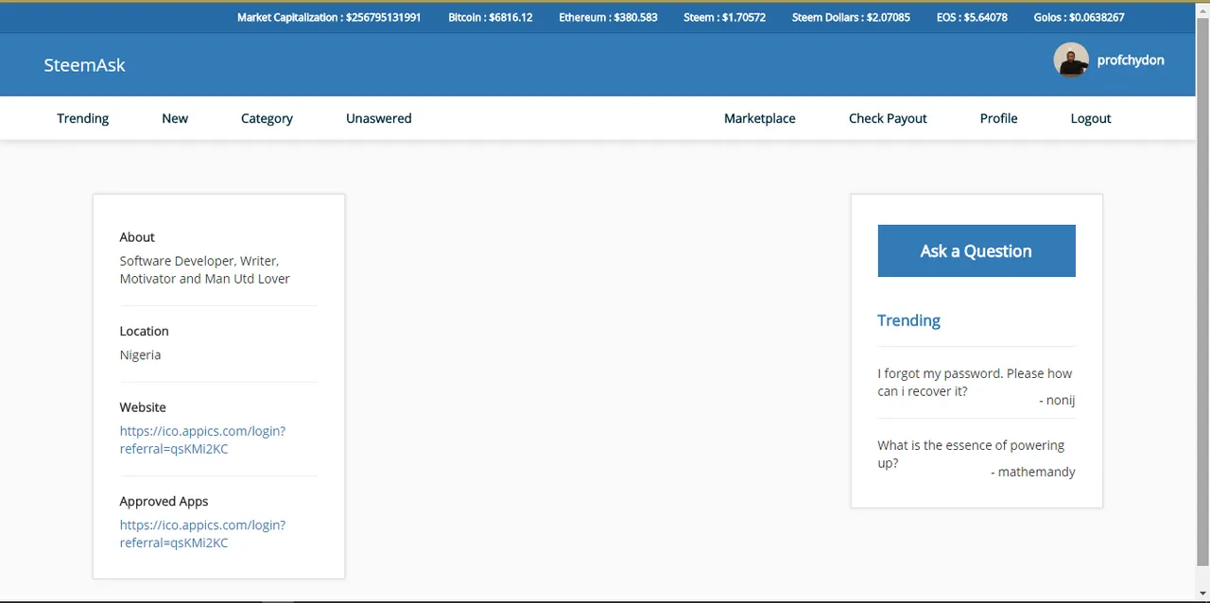Click the Approved Apps heading
1210x603 pixels.
[x=164, y=501]
